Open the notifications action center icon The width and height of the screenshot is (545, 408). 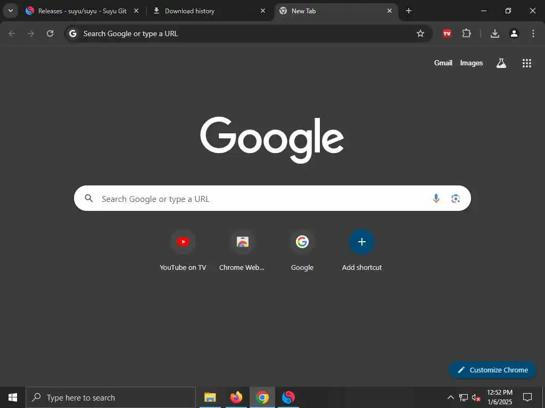tap(527, 397)
